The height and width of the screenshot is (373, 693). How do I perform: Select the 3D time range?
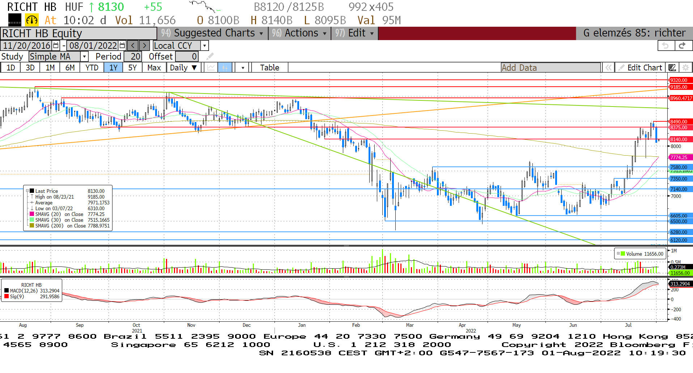(x=30, y=68)
